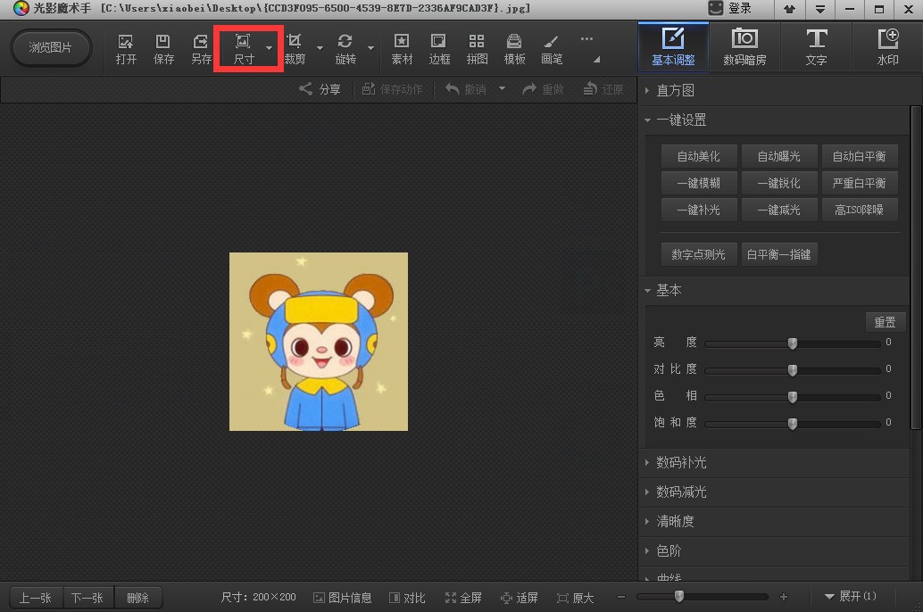Expand the Digital Fill Light (数码补光) section
This screenshot has width=923, height=612.
681,462
